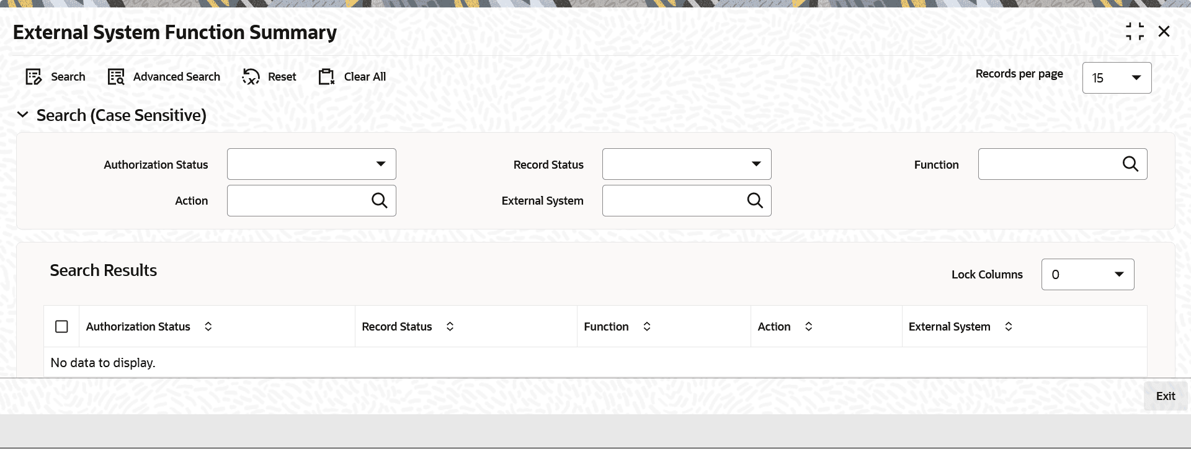
Task: Open lookup for Function field
Action: point(1130,164)
